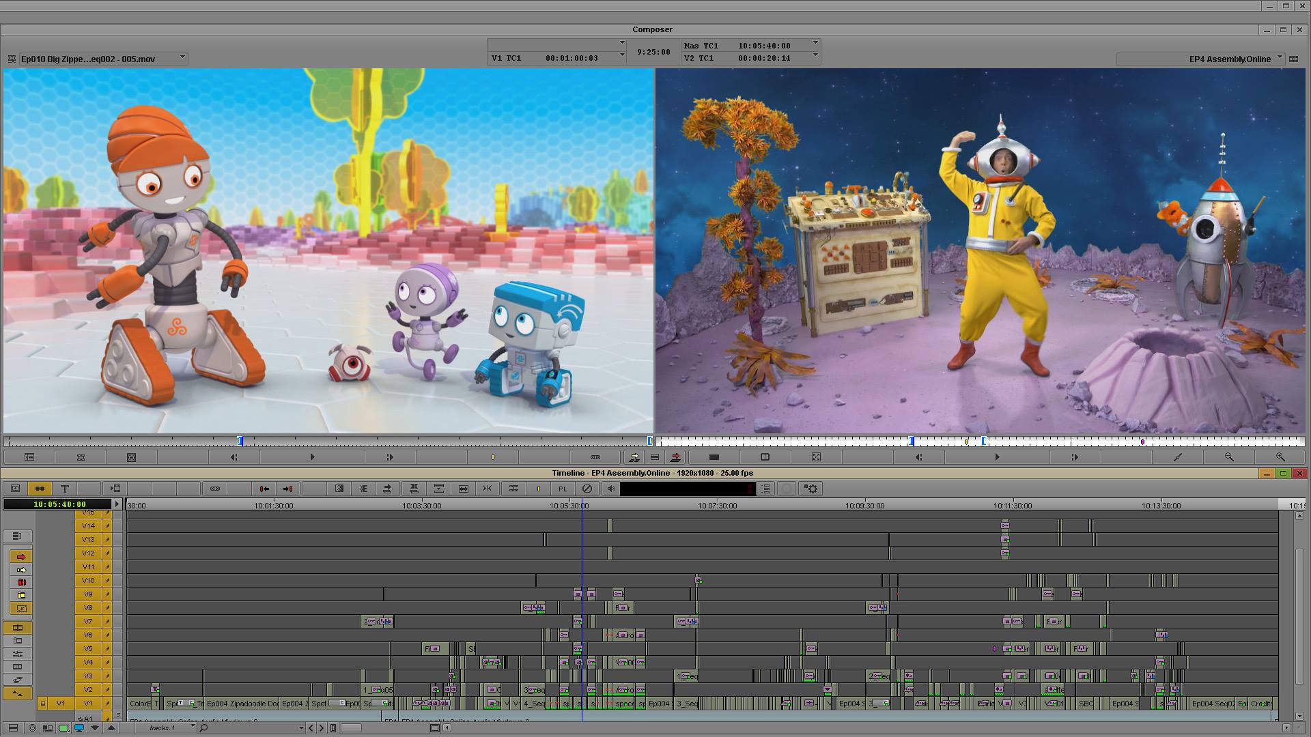The width and height of the screenshot is (1311, 737).
Task: Open top source tracking info dropdown
Action: (x=622, y=44)
